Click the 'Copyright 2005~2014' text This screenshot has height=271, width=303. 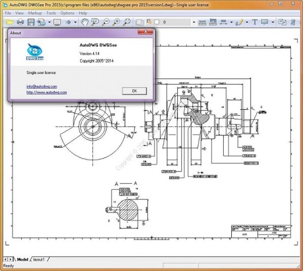97,61
